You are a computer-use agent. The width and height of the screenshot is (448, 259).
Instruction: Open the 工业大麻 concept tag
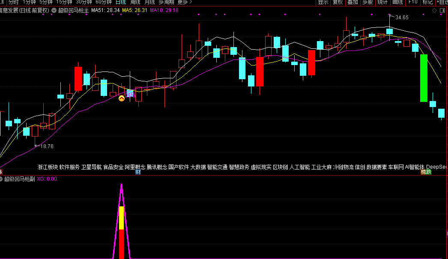coord(321,167)
